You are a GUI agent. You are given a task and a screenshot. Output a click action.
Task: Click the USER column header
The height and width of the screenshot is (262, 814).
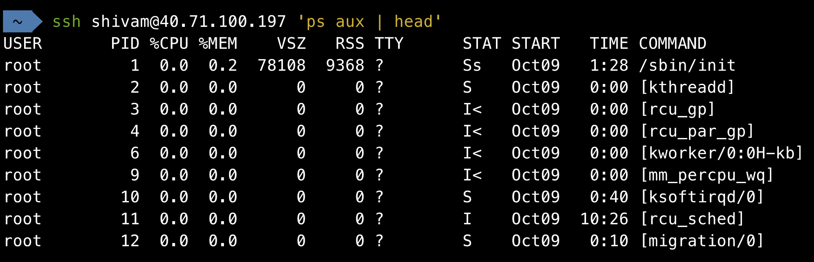pyautogui.click(x=23, y=44)
